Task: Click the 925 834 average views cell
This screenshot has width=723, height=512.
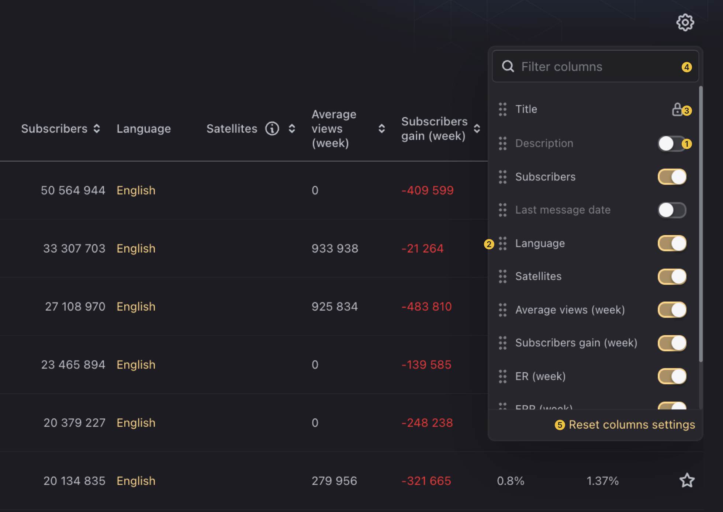Action: 335,307
